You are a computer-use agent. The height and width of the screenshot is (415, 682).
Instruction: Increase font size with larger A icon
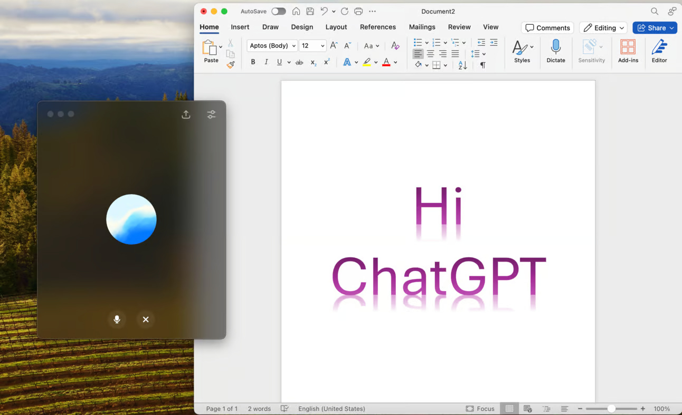334,46
